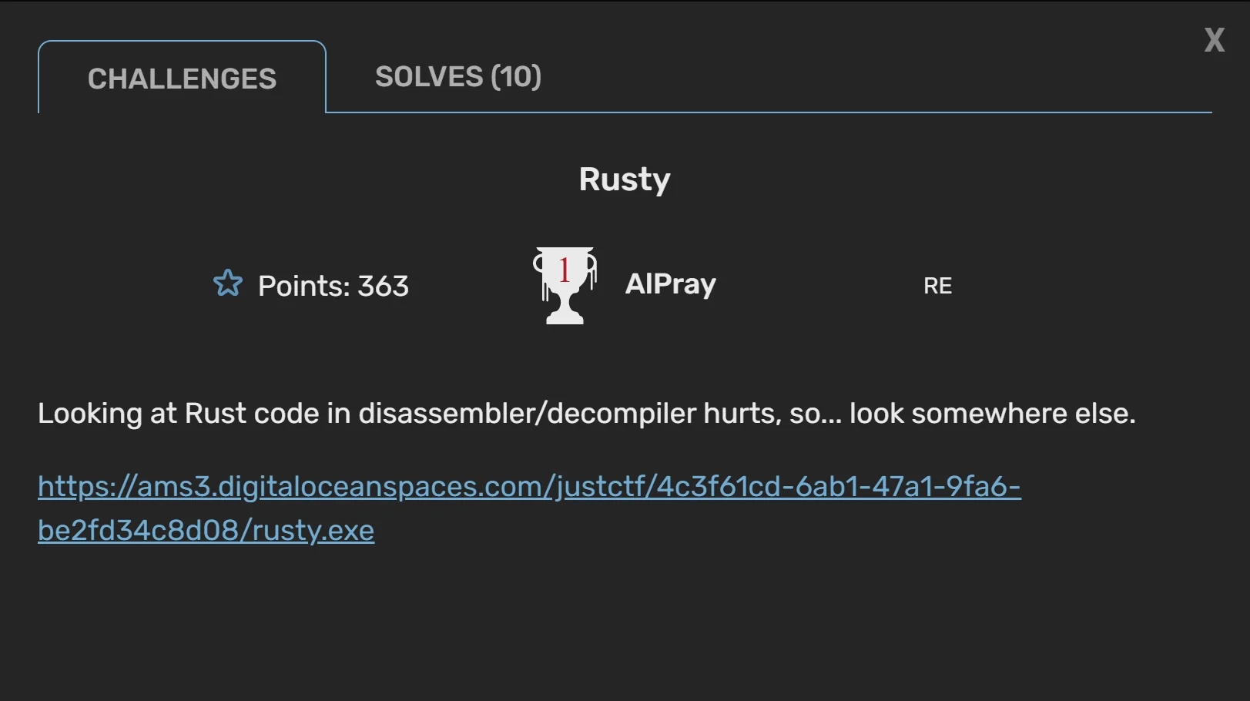Screen dimensions: 1250x701
Task: Click the red number 1 on the trophy
Action: click(x=565, y=270)
